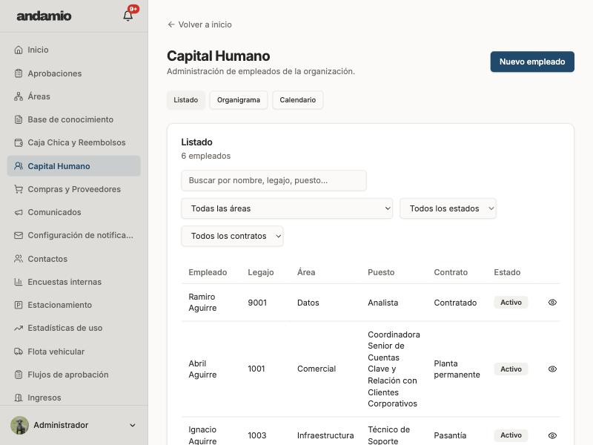Screen dimensions: 593x445
Task: Click the Puesto column header
Action: coord(381,272)
